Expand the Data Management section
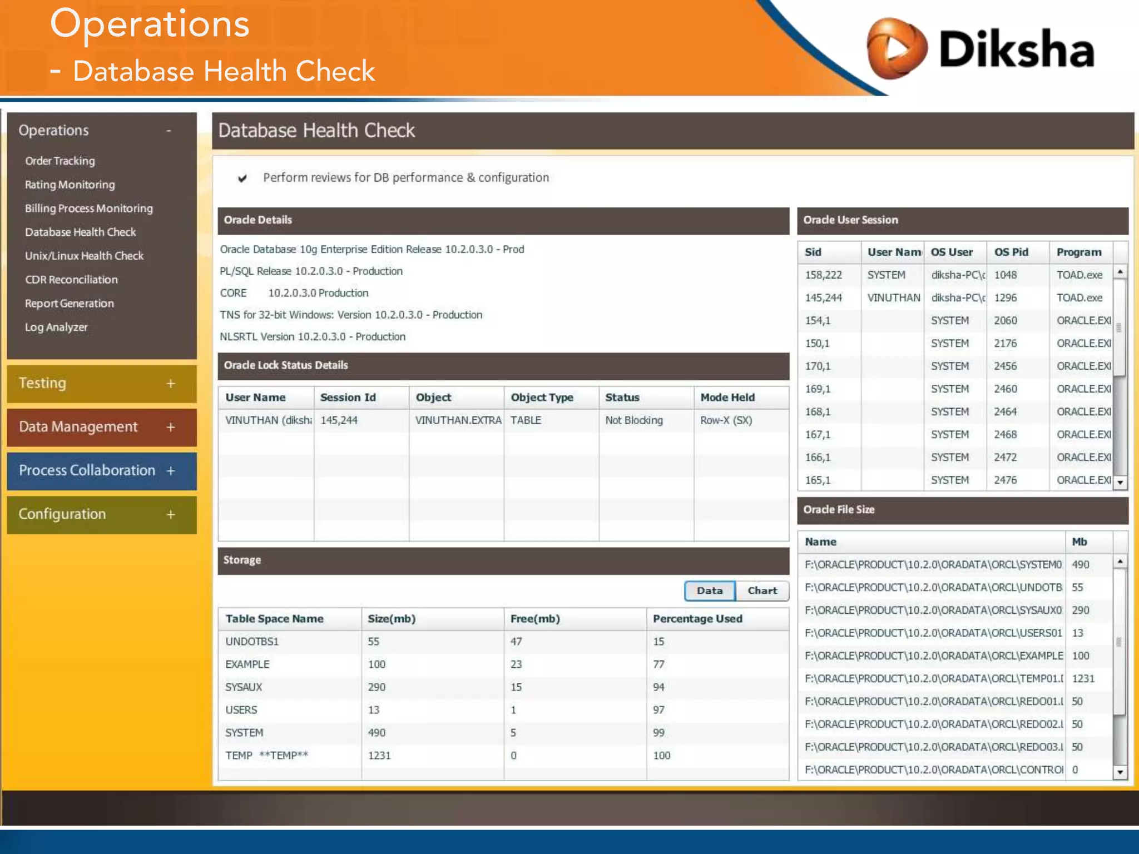This screenshot has height=854, width=1139. point(171,427)
